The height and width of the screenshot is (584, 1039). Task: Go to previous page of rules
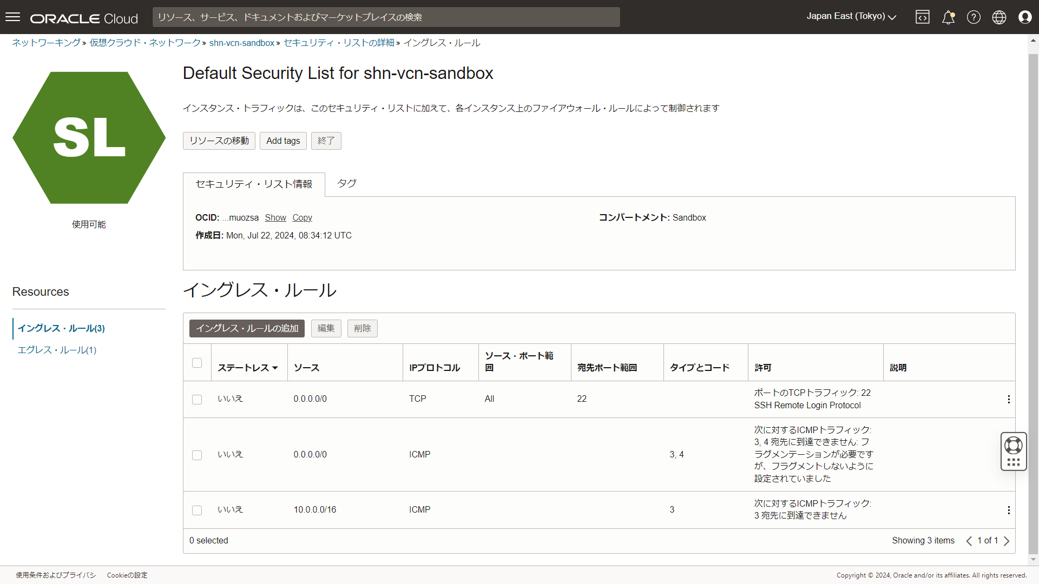[x=969, y=541]
